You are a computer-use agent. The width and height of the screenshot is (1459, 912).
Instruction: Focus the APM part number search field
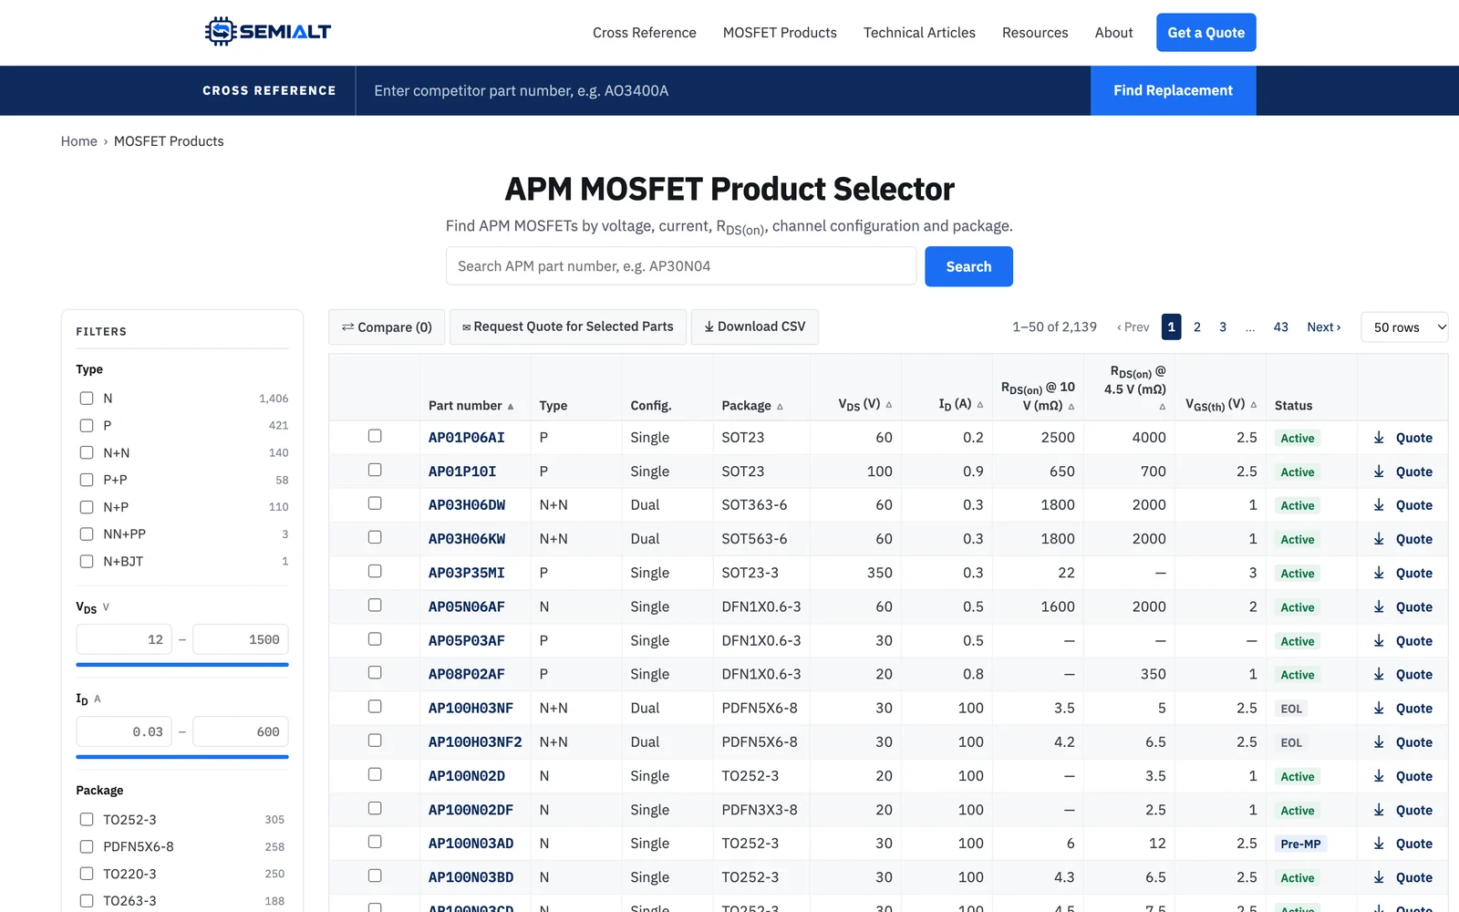tap(681, 266)
